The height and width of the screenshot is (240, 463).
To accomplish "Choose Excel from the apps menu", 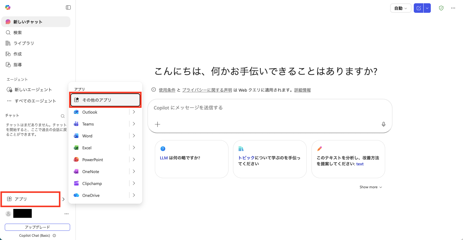I will pyautogui.click(x=87, y=148).
